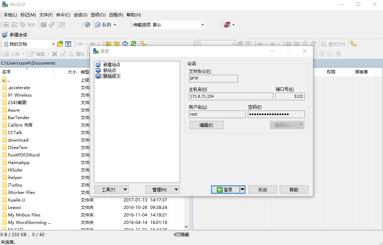Click the local panel back arrow
The image size is (383, 245).
(x=80, y=44)
